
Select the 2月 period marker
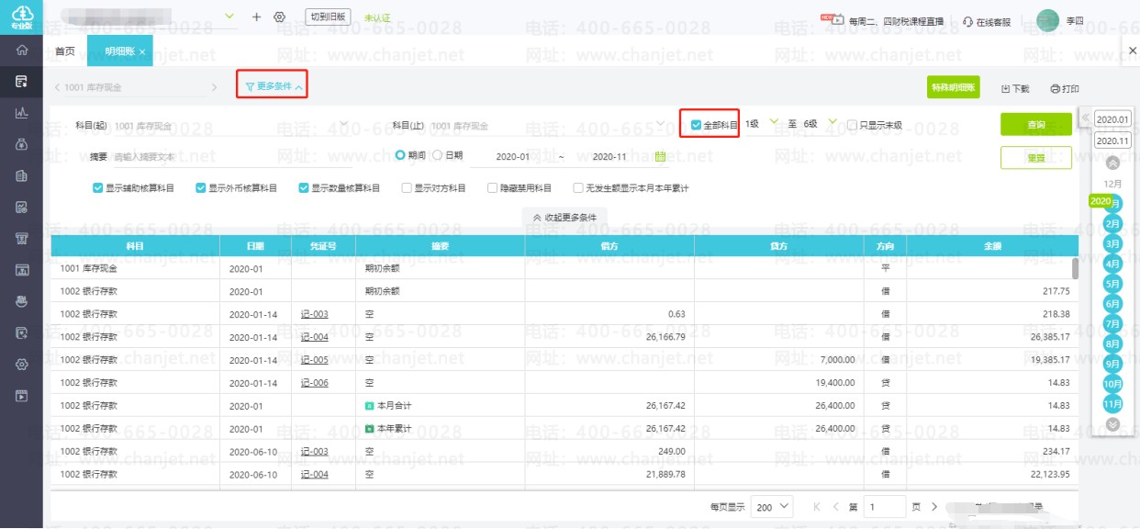[1112, 223]
